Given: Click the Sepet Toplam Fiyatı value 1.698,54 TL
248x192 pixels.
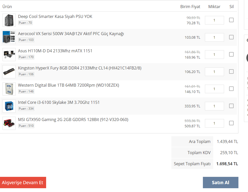Looking at the screenshot, I should coord(227,164).
